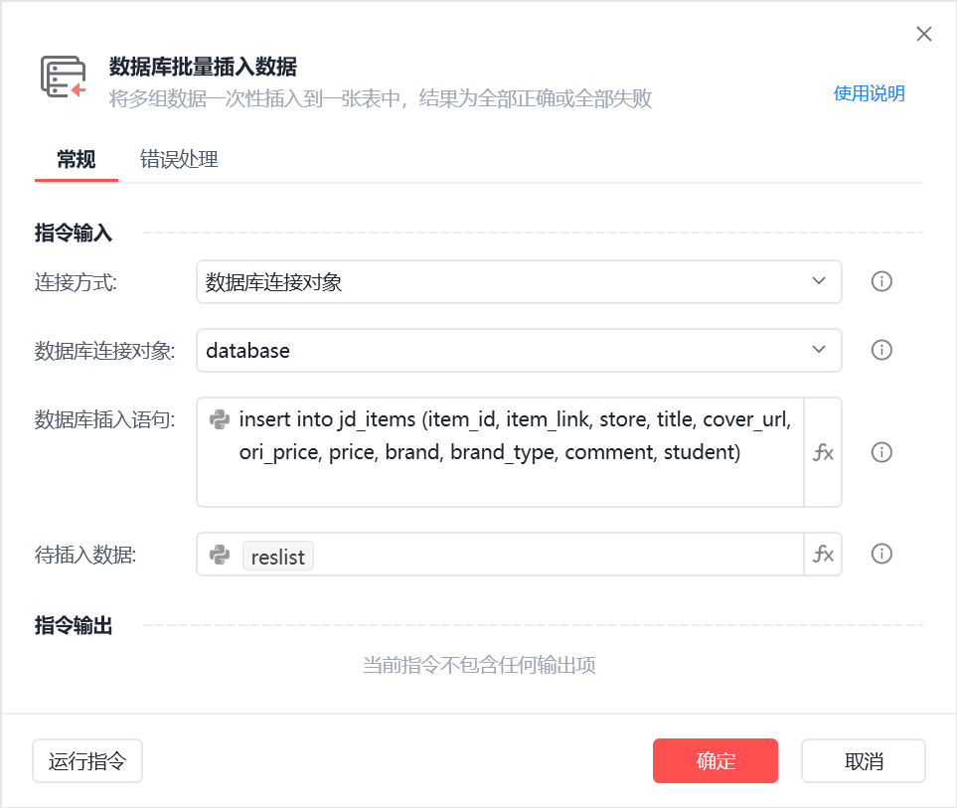This screenshot has height=808, width=957.
Task: Open the fx expression editor for the insert statement
Action: (824, 452)
